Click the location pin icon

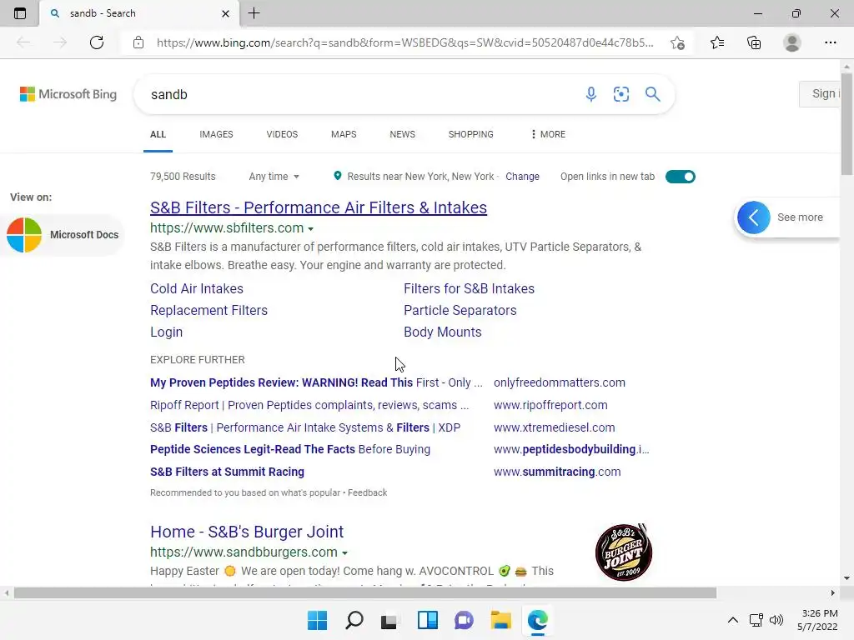click(x=338, y=176)
